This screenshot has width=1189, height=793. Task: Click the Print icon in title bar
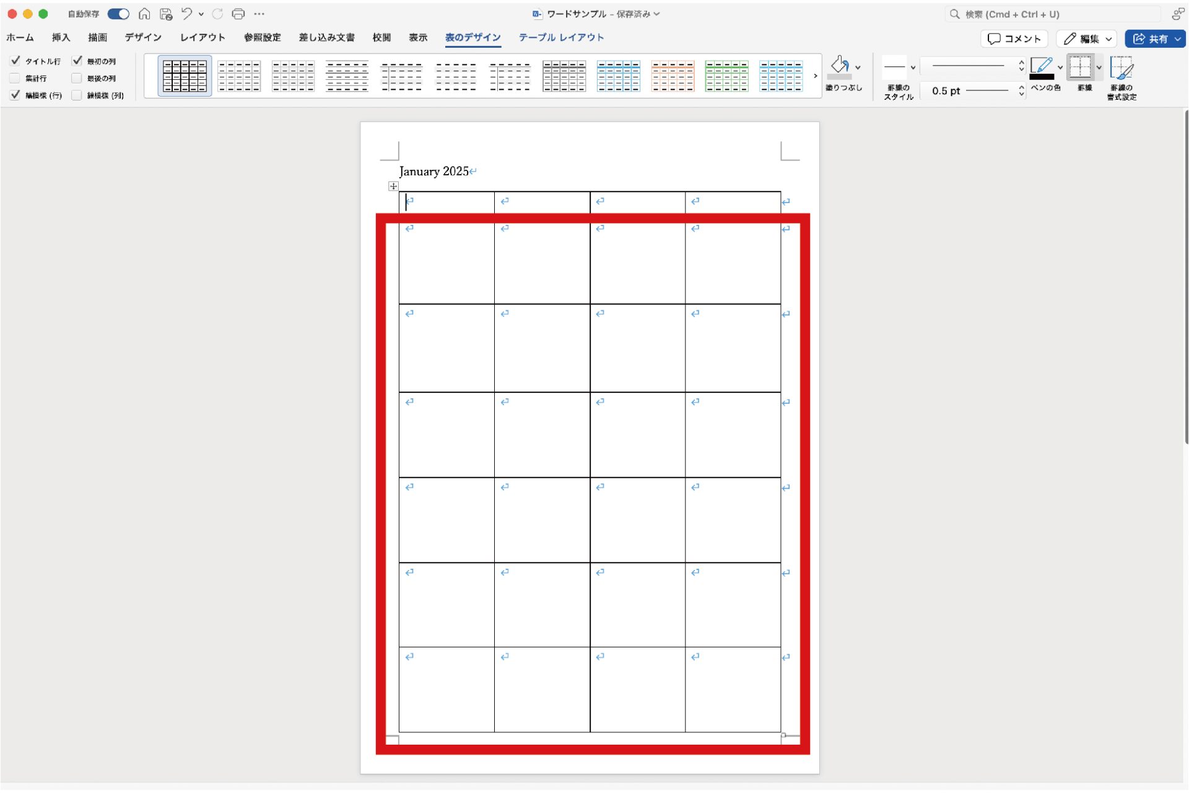238,14
